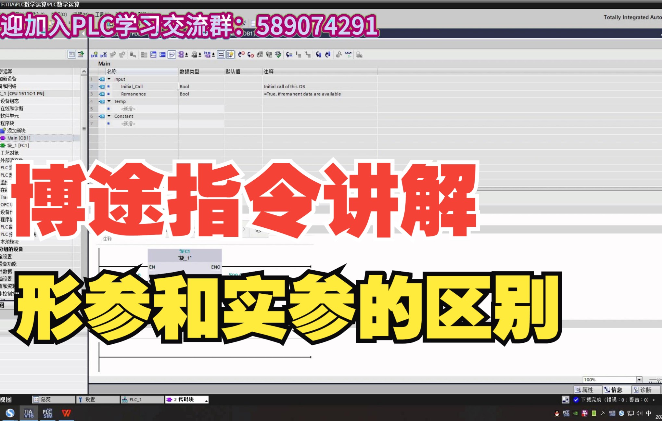Click the 中 input method indicator
Screen dimensions: 662x421
pyautogui.click(x=648, y=413)
